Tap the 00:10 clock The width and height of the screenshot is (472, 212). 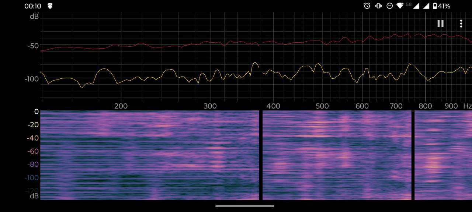[33, 6]
